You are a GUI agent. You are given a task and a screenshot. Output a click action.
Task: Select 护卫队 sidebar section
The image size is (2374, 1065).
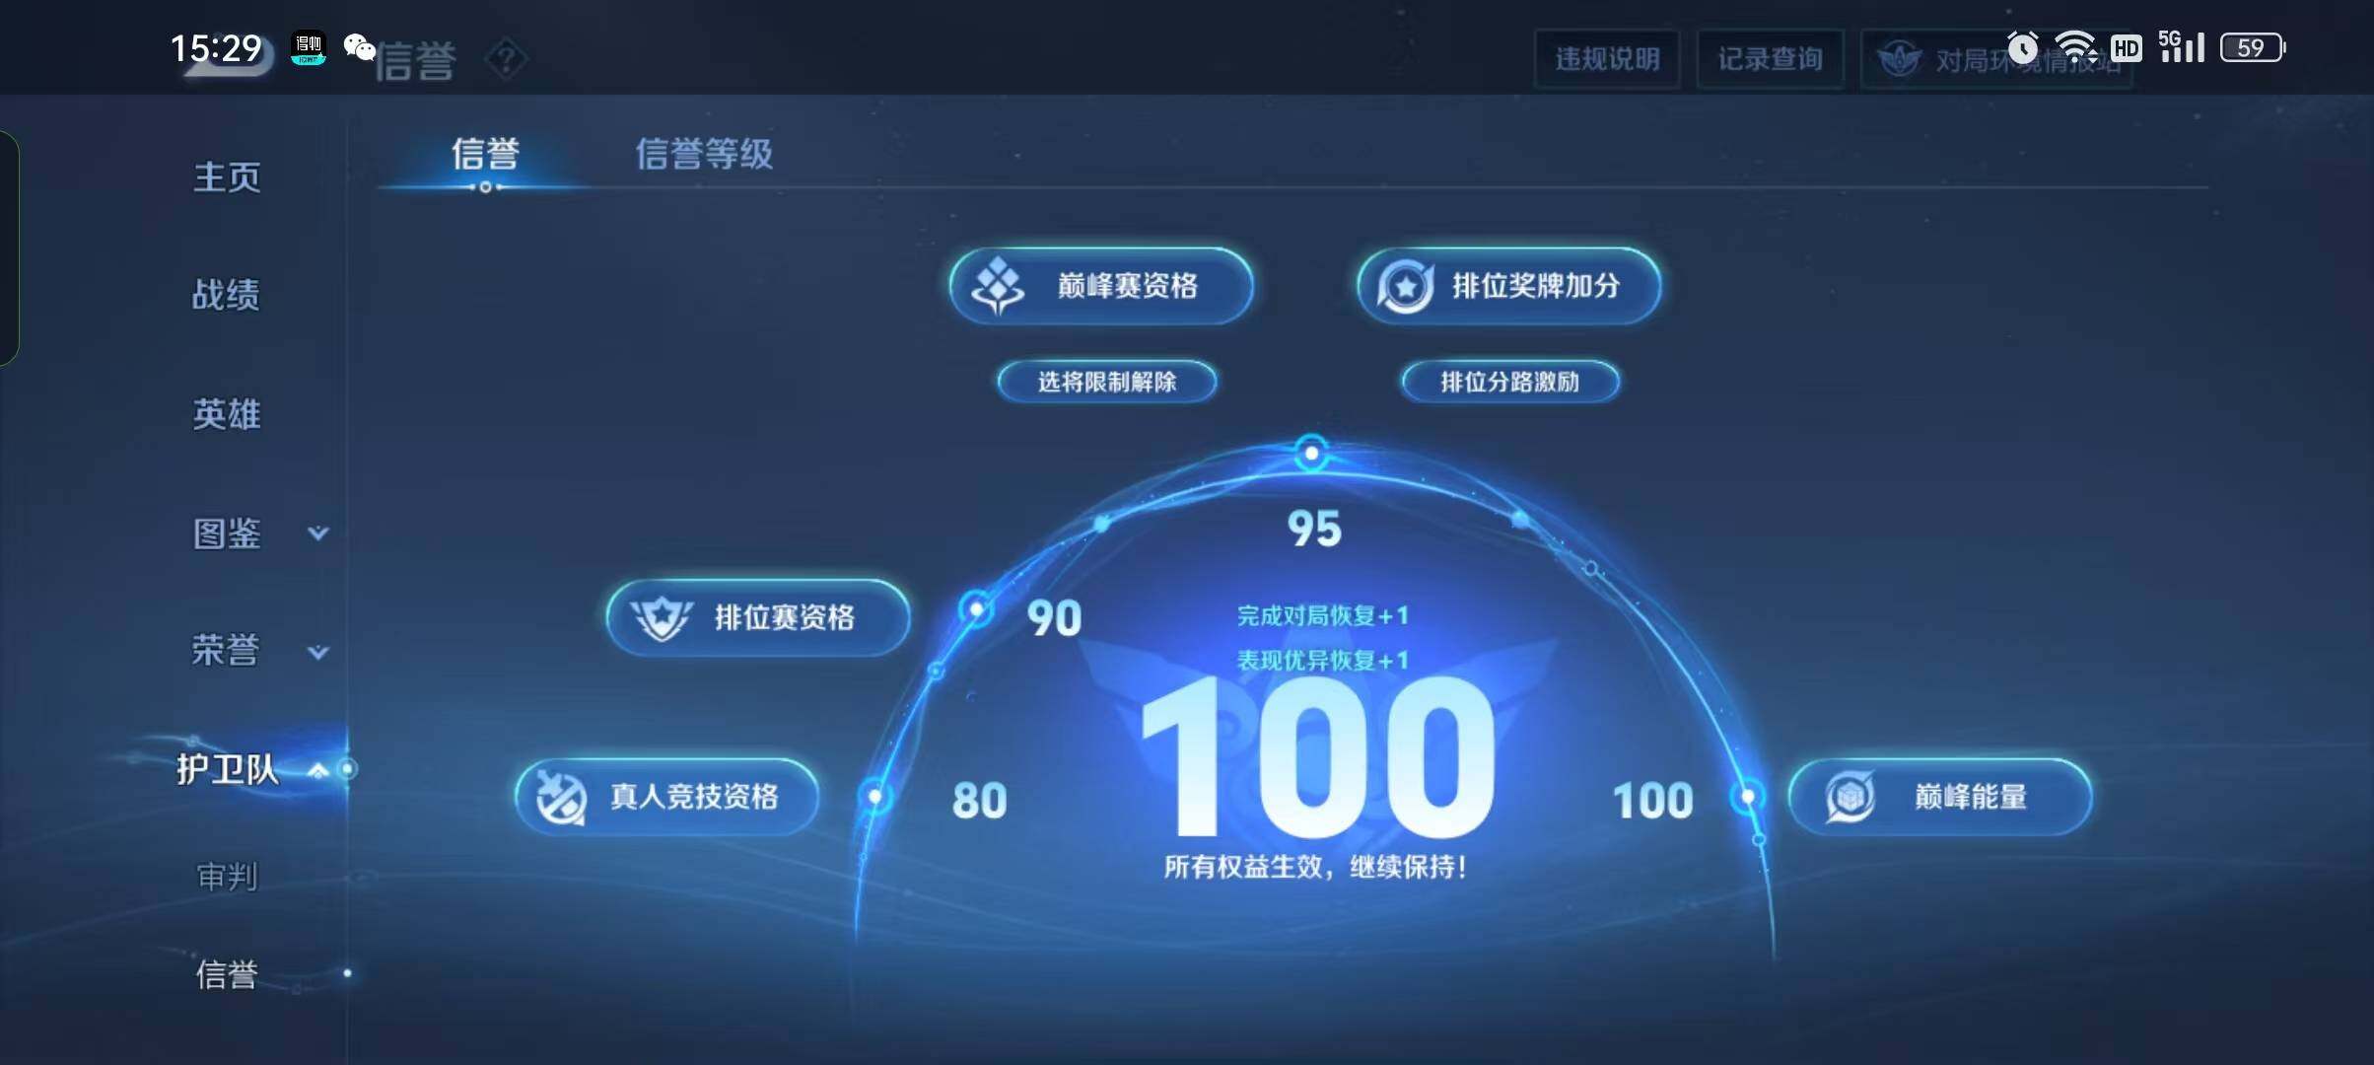[x=228, y=769]
